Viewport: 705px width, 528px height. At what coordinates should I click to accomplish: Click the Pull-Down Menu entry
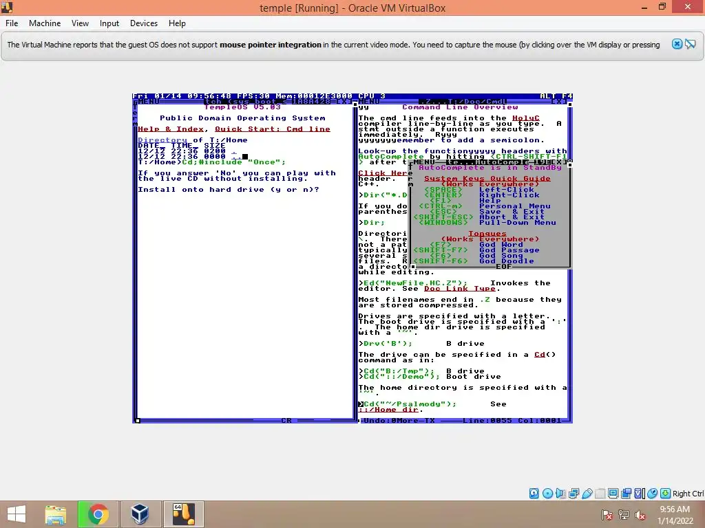(x=518, y=223)
